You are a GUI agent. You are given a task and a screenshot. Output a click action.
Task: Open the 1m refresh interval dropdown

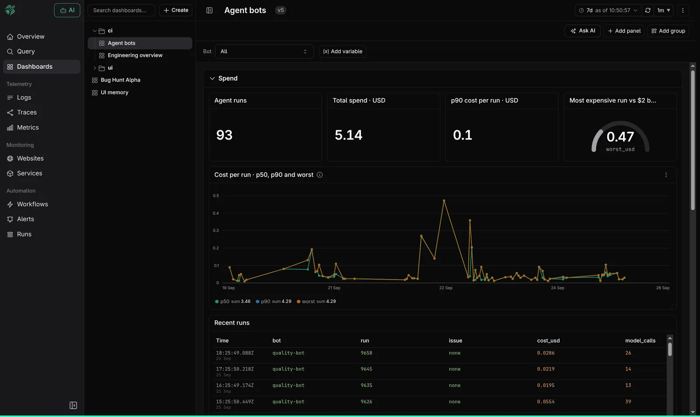click(664, 10)
